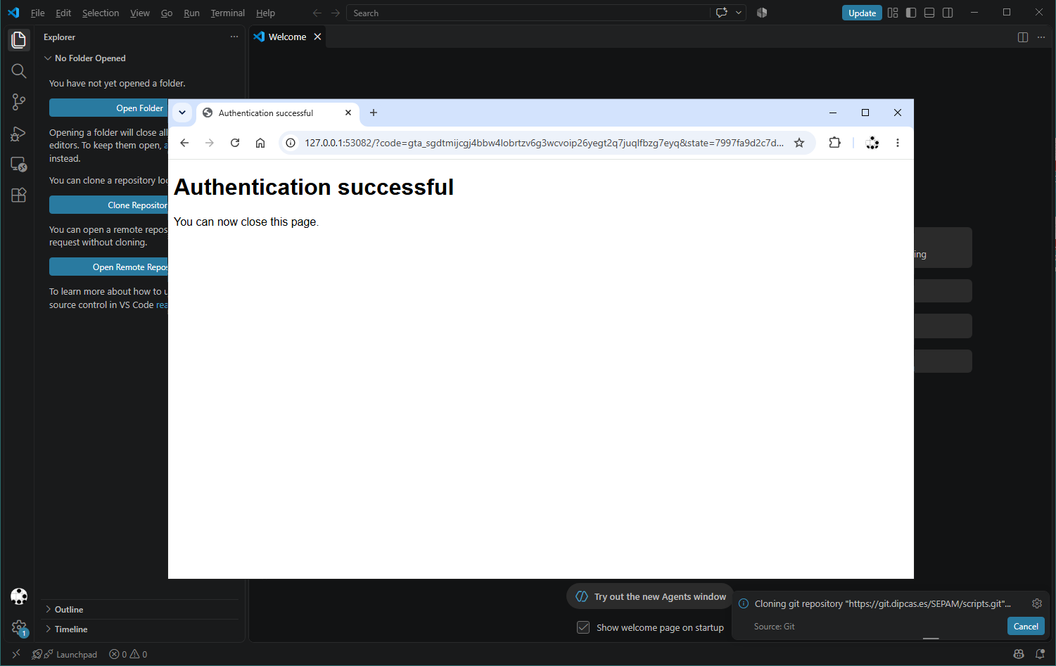Open the Go menu

click(x=167, y=13)
